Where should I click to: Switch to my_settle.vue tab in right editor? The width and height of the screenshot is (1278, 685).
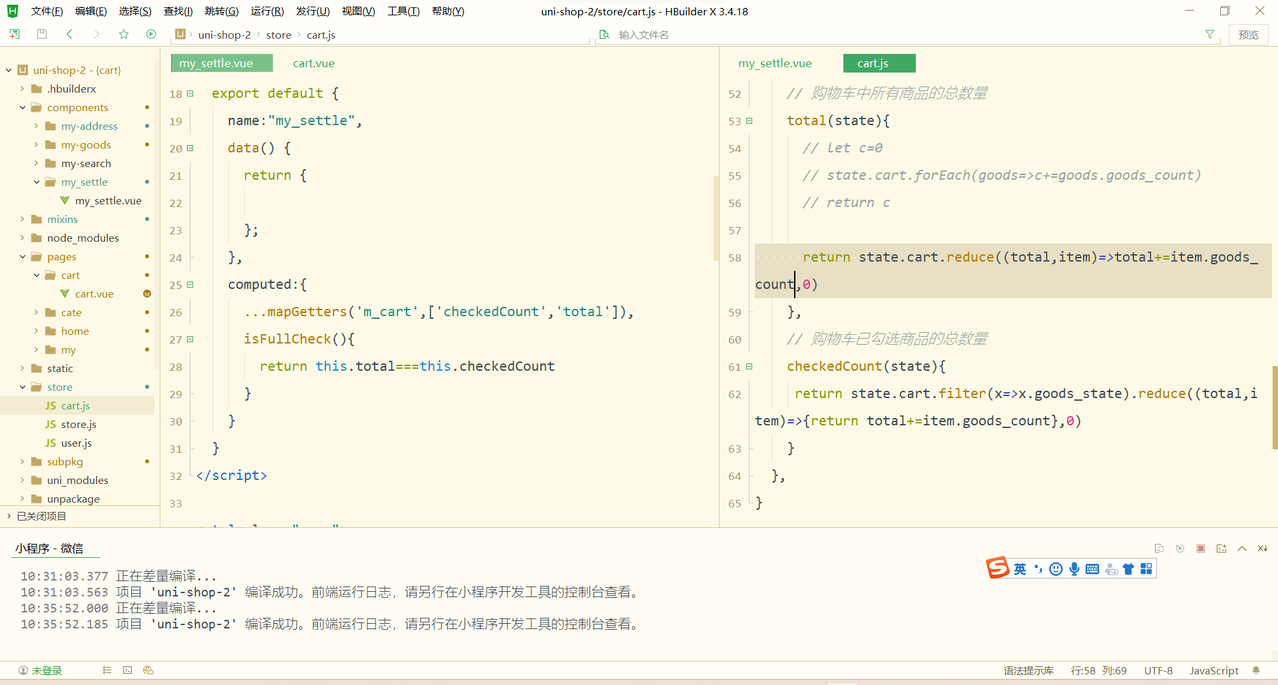point(775,63)
